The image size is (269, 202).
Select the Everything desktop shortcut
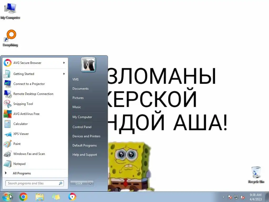click(10, 38)
